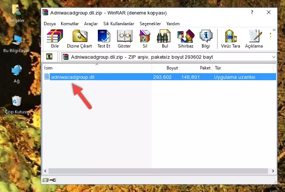Click Dizine Çıkart extract icon
Screen dimensions: 285x192
pyautogui.click(x=79, y=39)
